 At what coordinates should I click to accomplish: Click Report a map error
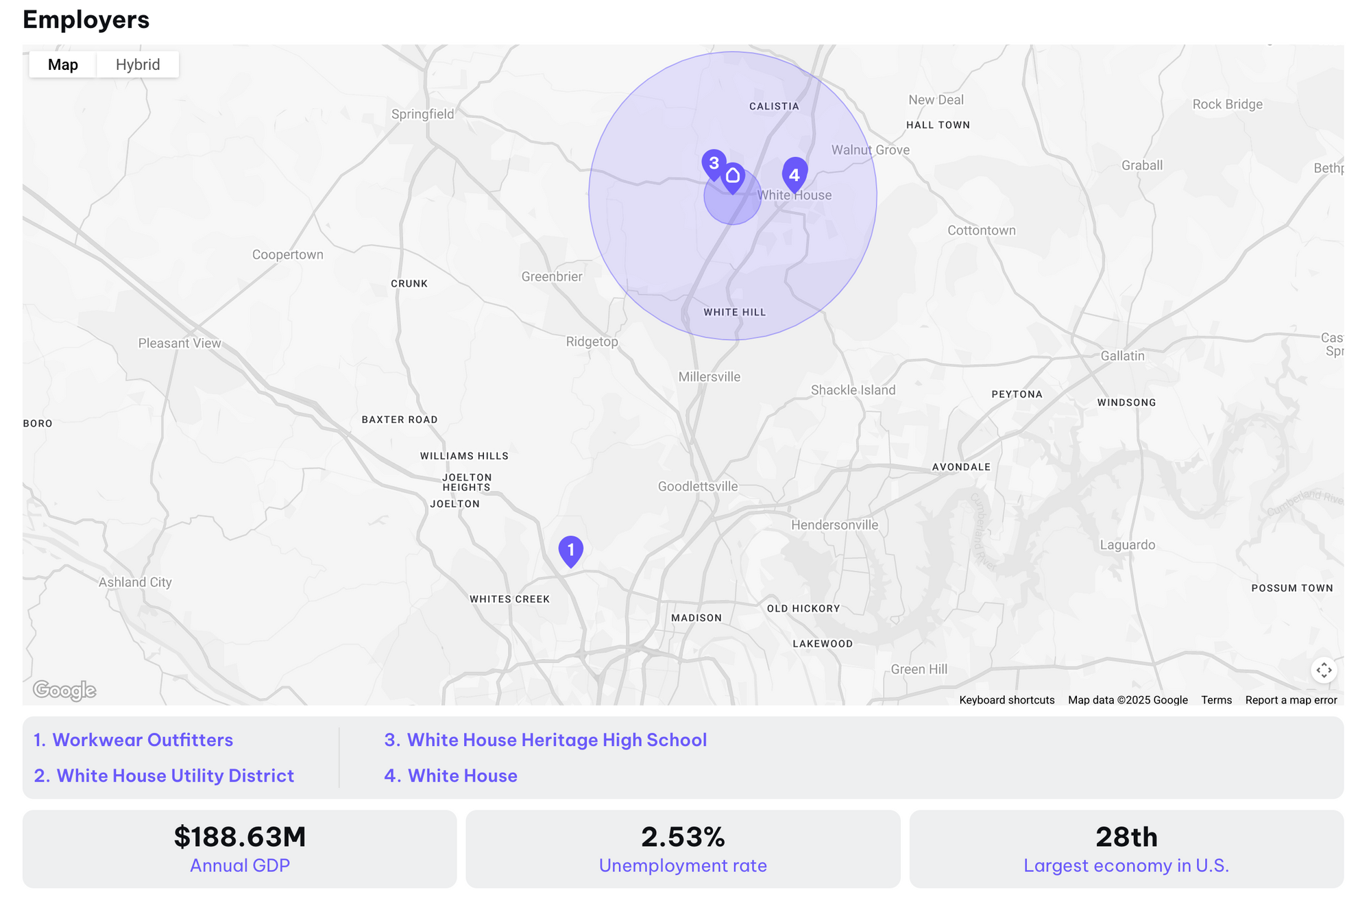(1291, 700)
